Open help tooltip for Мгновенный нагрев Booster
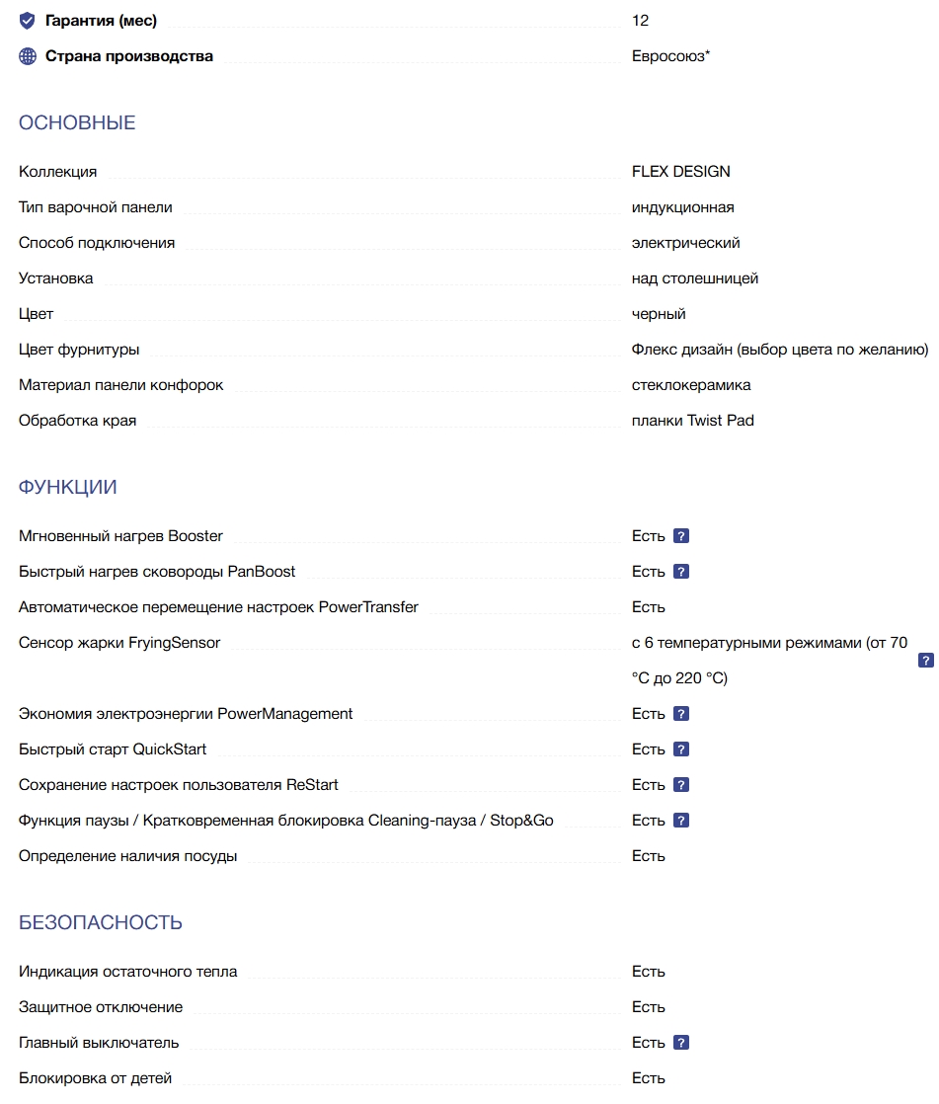Image resolution: width=939 pixels, height=1104 pixels. (x=680, y=536)
